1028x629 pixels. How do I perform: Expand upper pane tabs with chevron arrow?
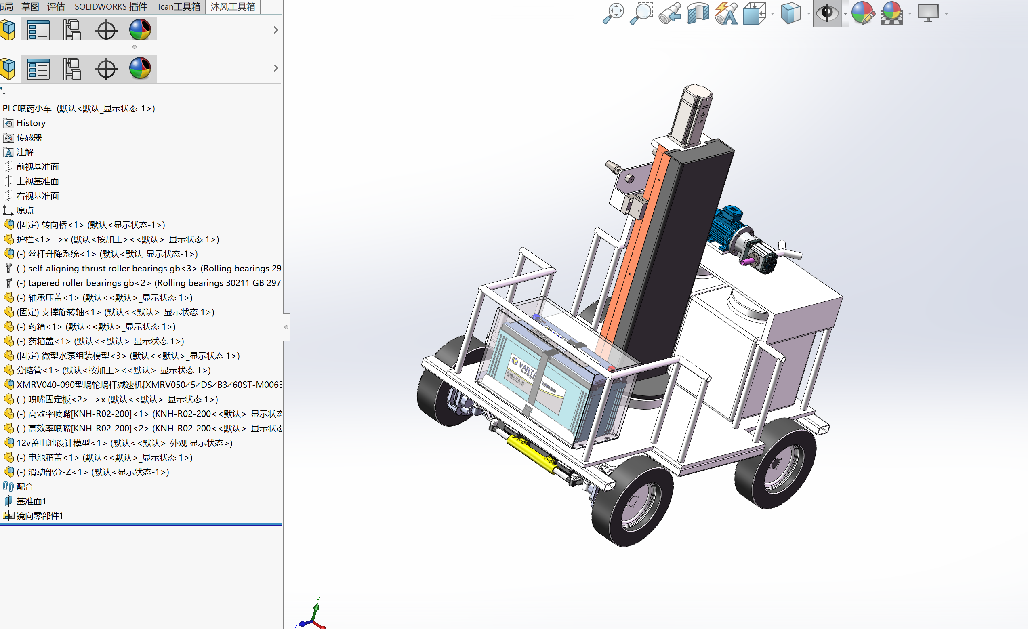point(275,30)
